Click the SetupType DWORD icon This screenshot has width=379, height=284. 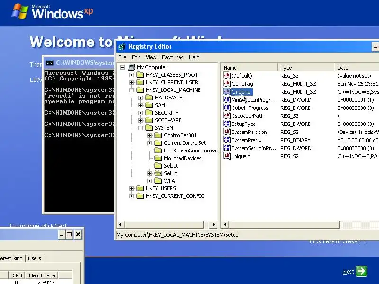[227, 124]
